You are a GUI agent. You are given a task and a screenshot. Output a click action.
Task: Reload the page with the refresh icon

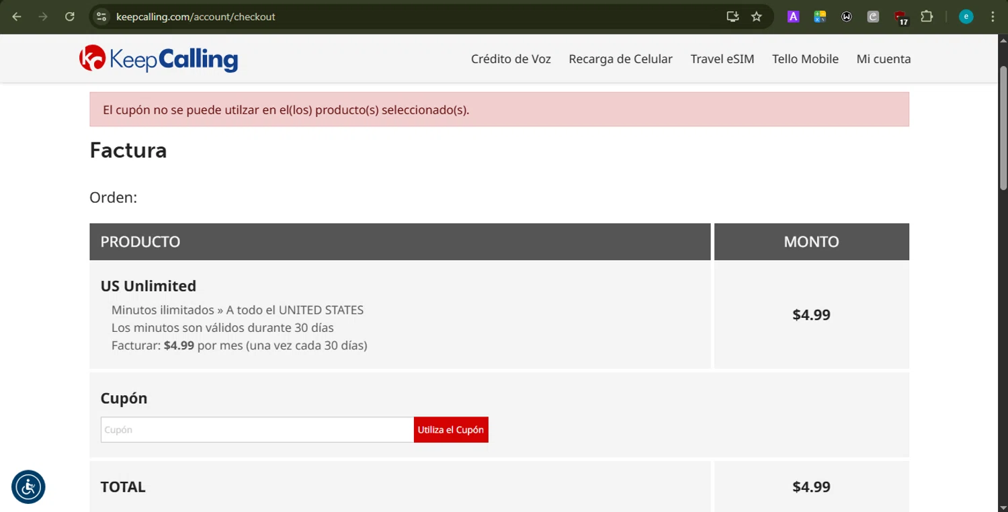coord(69,17)
